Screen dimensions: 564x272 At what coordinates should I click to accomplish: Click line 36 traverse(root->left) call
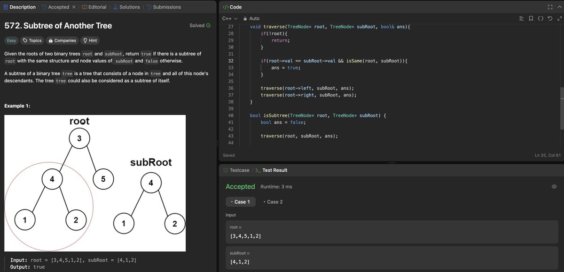tap(307, 88)
